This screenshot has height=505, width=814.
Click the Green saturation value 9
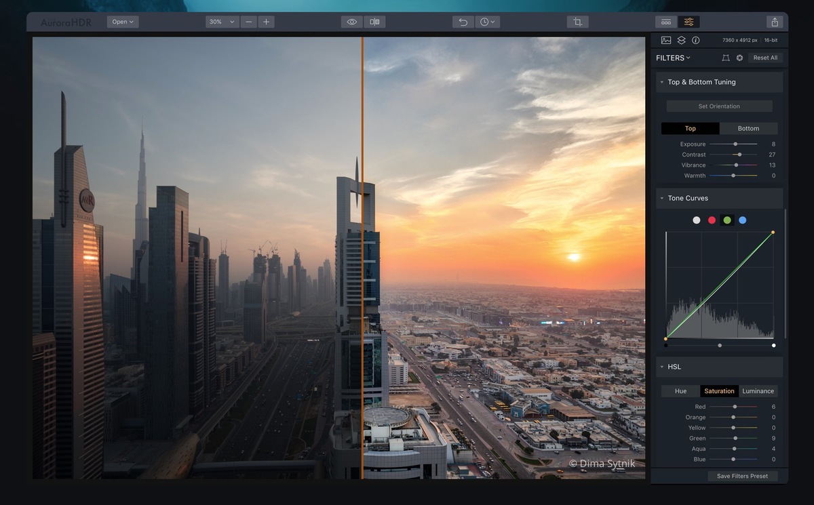pyautogui.click(x=773, y=439)
